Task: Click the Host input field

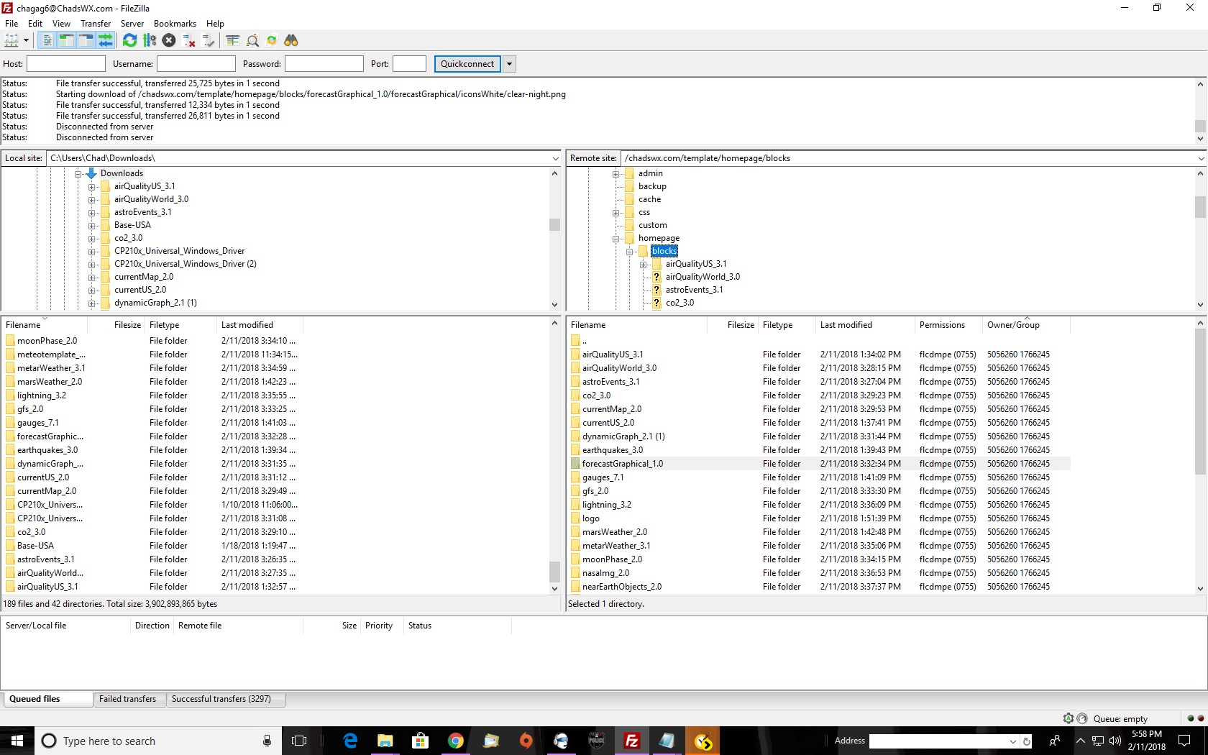Action: tap(66, 64)
